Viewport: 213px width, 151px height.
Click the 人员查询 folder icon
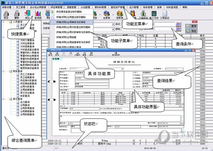tap(10, 22)
